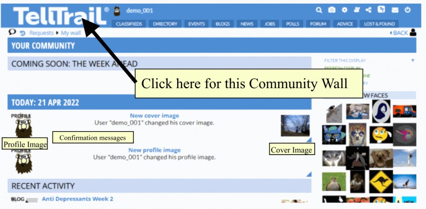Click the TT square icon

(381, 9)
